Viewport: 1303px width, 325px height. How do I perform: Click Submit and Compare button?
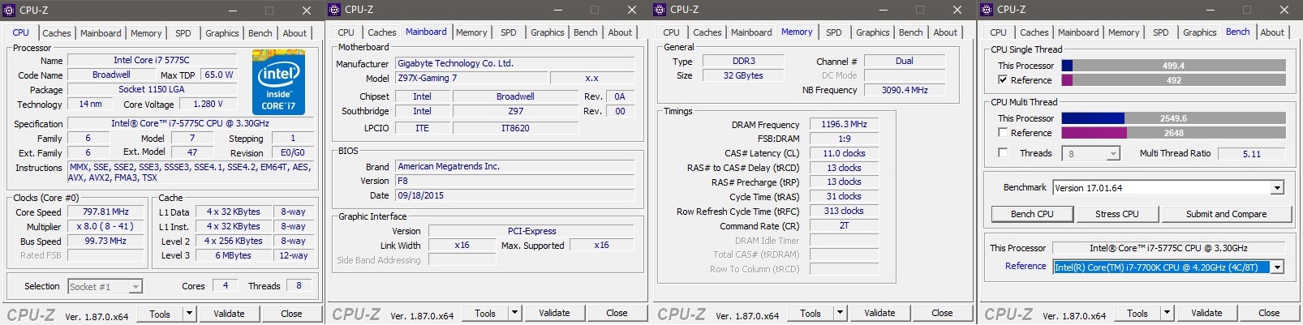pyautogui.click(x=1226, y=214)
